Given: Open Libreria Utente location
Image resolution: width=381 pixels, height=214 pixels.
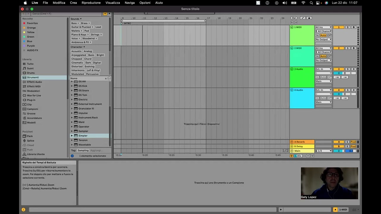Looking at the screenshot, I should (36, 154).
